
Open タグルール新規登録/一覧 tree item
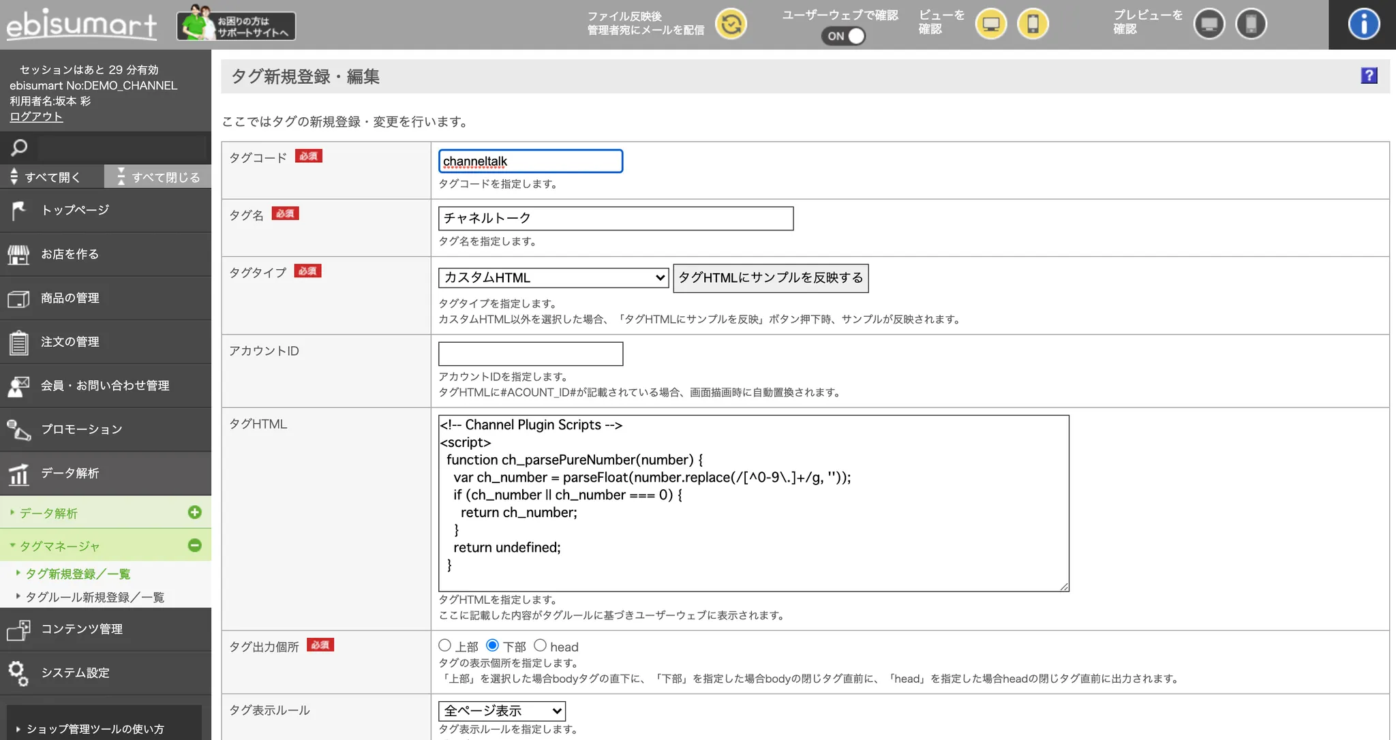click(95, 598)
